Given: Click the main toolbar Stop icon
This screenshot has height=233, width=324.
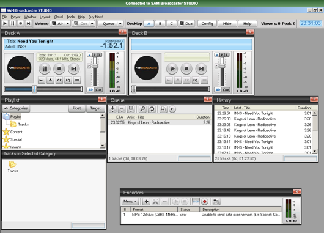Looking at the screenshot, I should [20, 24].
